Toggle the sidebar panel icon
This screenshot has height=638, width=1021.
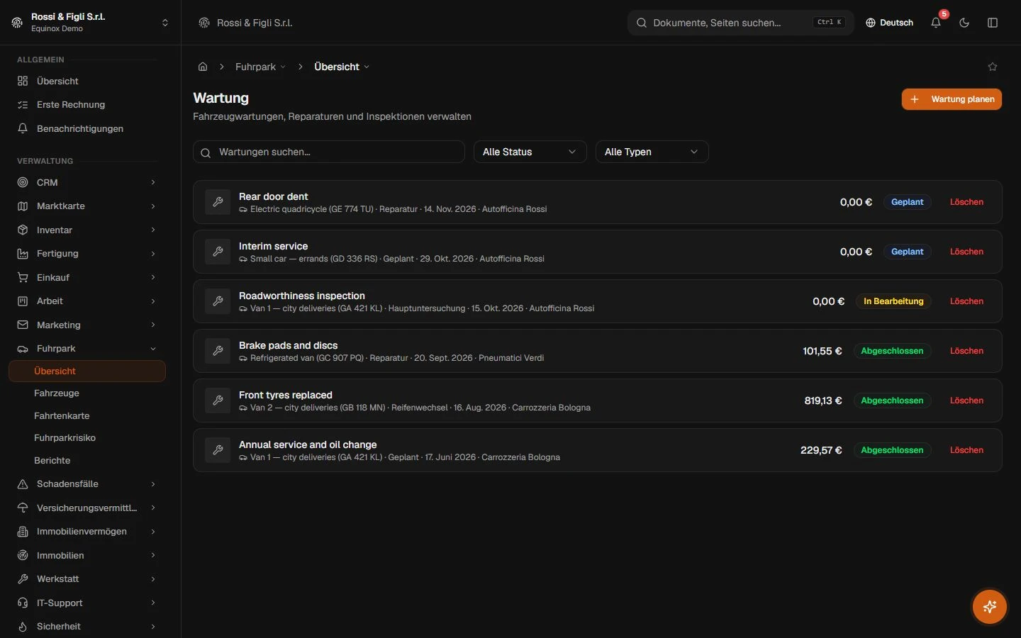click(x=993, y=23)
